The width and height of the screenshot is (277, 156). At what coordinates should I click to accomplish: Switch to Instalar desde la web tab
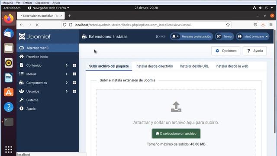pos(232,66)
